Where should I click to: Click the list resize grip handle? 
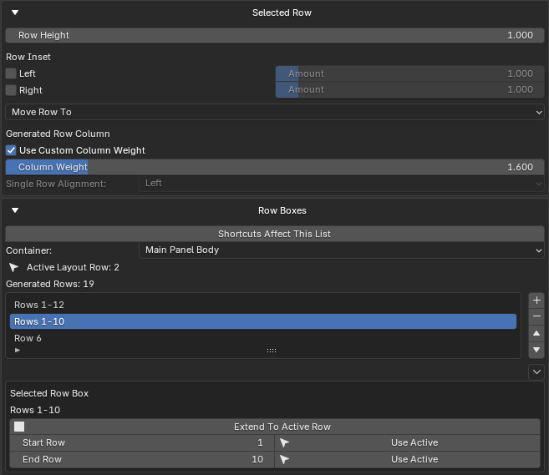272,350
